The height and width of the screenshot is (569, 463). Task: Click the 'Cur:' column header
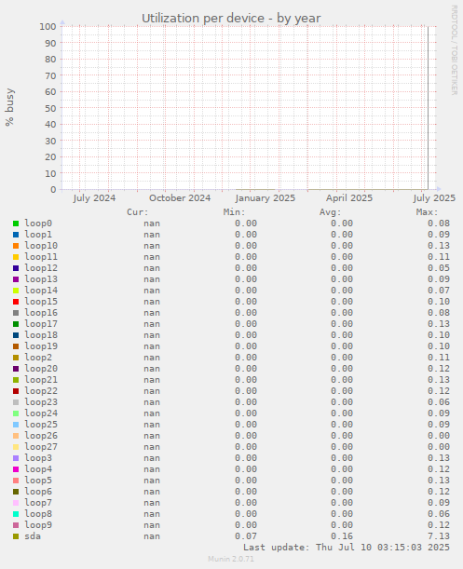tap(138, 212)
